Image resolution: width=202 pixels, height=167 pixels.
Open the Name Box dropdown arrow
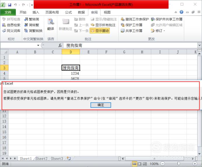38,45
